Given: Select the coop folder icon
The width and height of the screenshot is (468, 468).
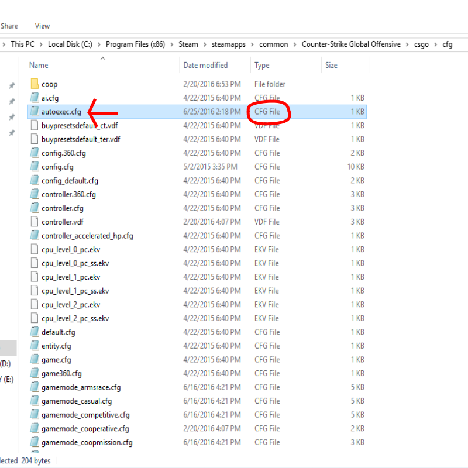Looking at the screenshot, I should 35,84.
